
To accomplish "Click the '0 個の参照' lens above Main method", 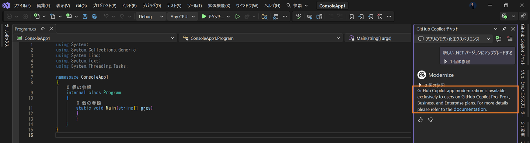I will [89, 103].
